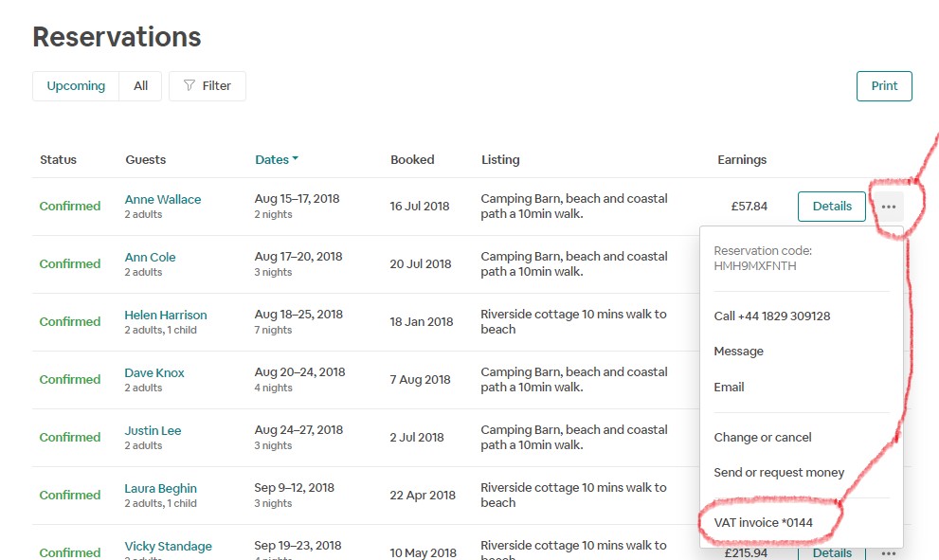Click Dave Knox guest name

(154, 373)
